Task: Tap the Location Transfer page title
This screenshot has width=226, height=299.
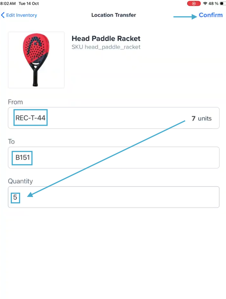Action: 113,15
